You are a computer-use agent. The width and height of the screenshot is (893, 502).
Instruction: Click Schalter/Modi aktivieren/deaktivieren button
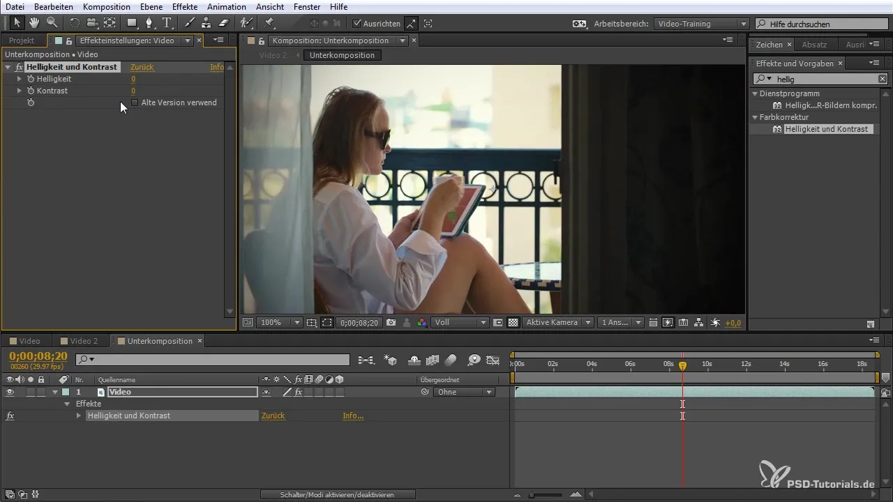[x=338, y=494]
